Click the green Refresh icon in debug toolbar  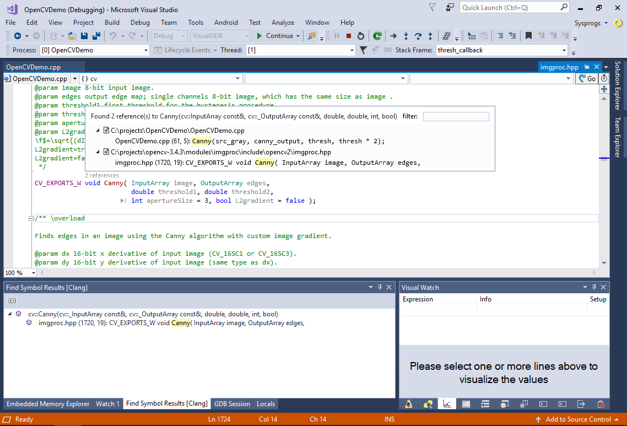coord(377,36)
